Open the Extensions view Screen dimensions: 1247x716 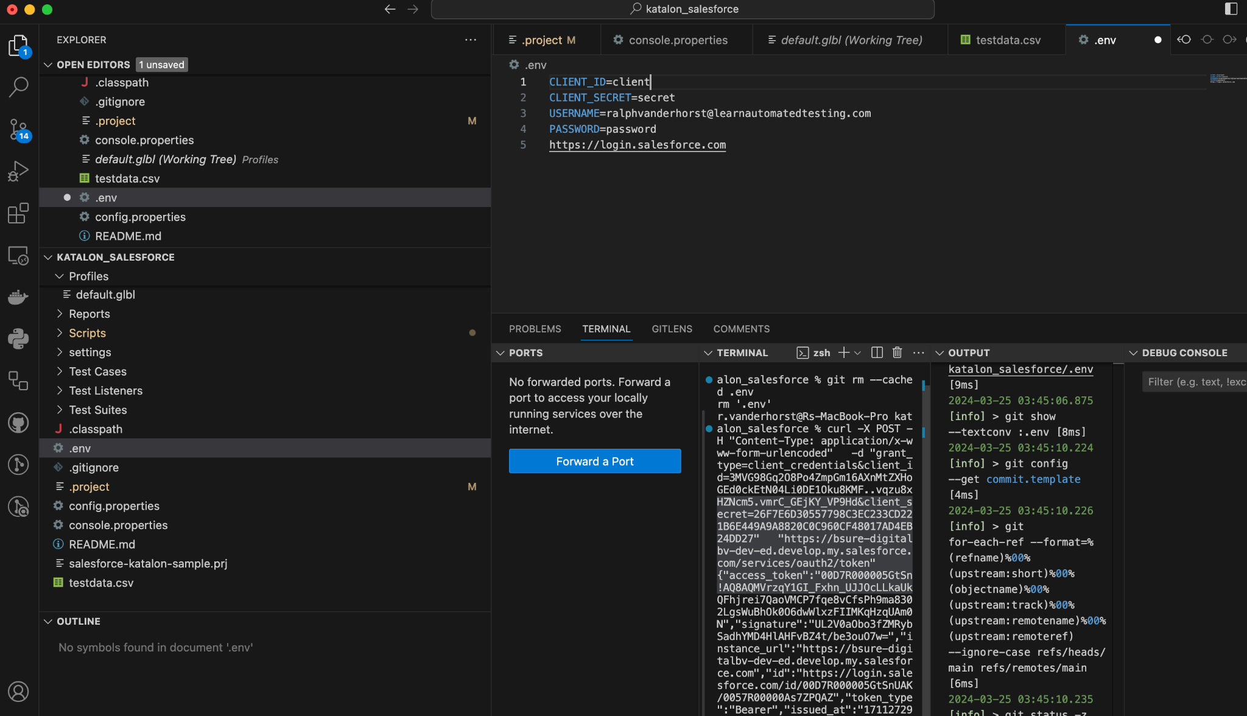click(x=18, y=213)
